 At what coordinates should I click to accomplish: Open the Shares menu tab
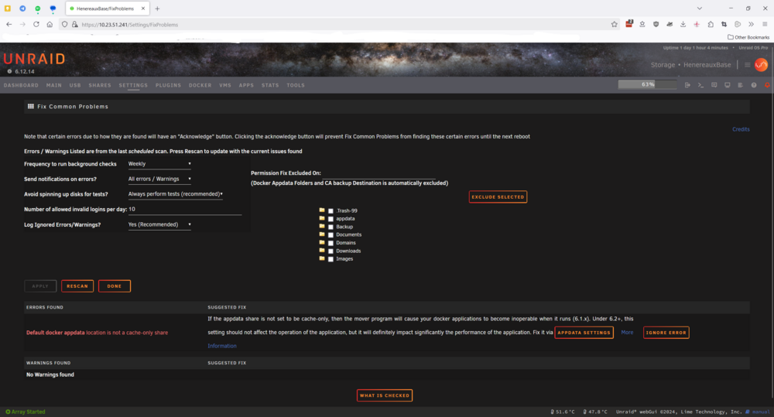tap(100, 85)
